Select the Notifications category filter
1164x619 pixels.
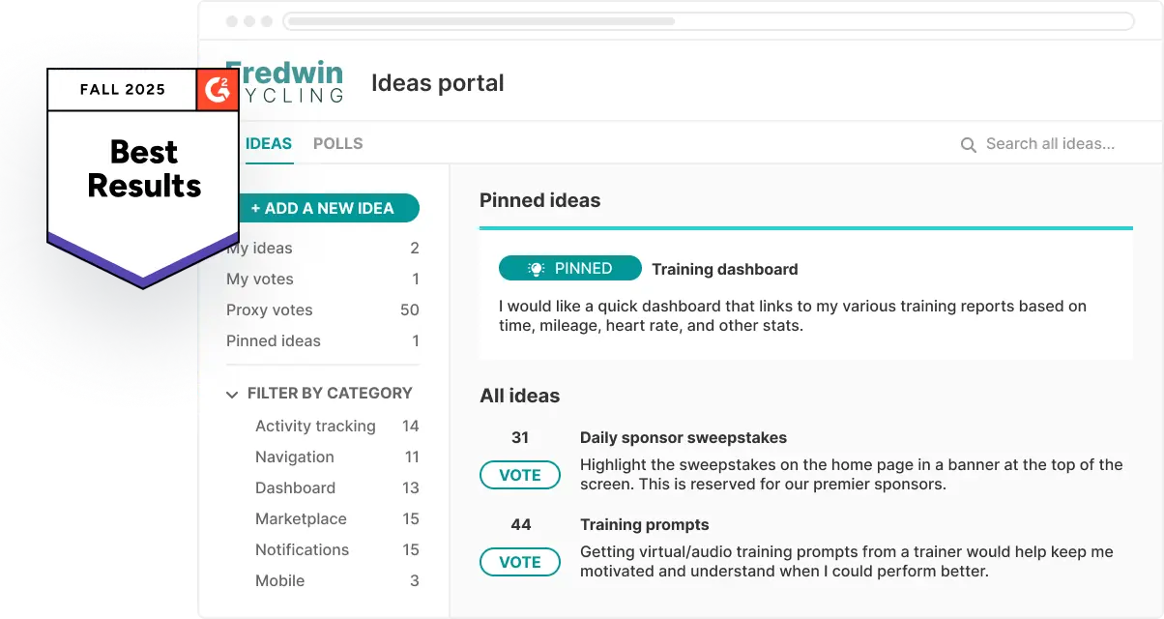pos(302,550)
